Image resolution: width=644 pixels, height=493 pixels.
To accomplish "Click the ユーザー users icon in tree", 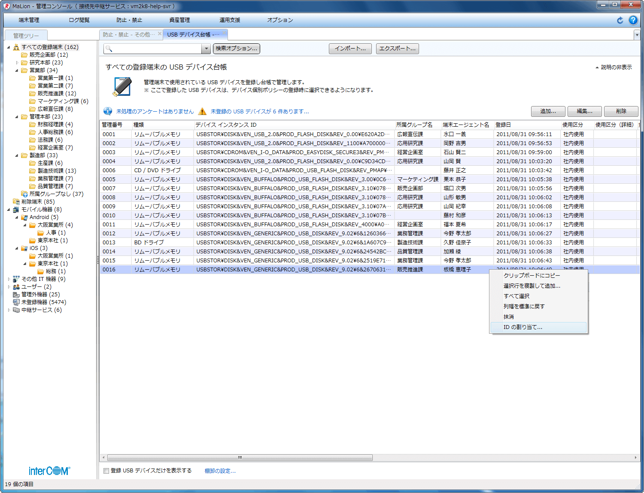I will point(16,287).
